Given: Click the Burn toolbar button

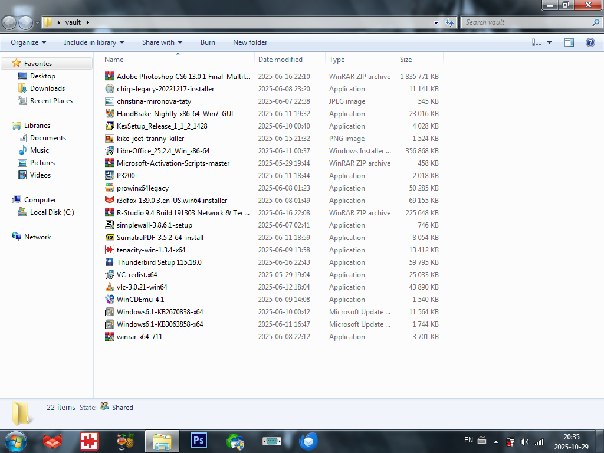Looking at the screenshot, I should [208, 42].
